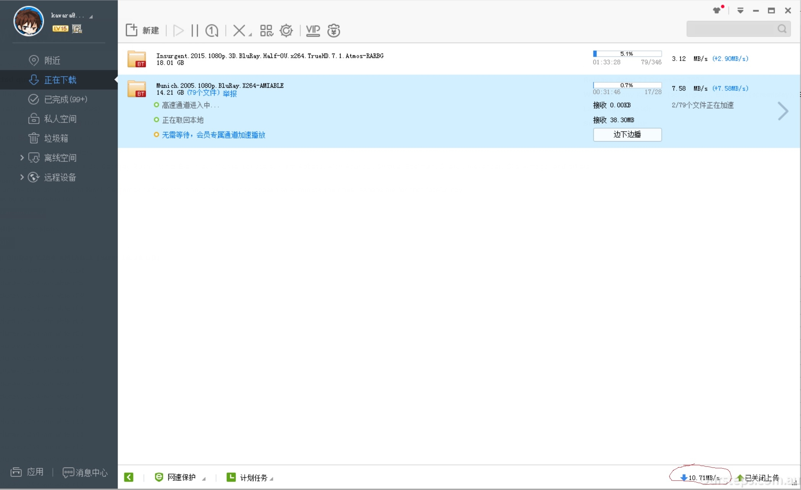This screenshot has width=801, height=490.
Task: Open the skin shirt icon
Action: (x=717, y=10)
